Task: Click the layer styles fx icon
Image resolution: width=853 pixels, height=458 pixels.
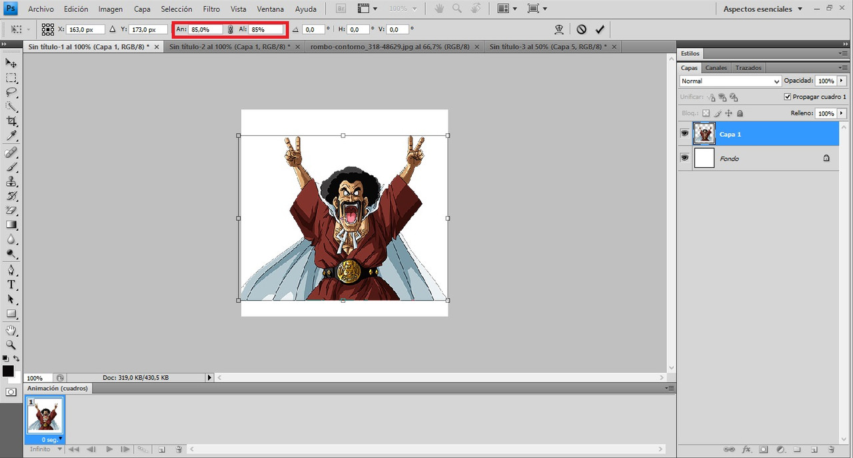Action: [x=746, y=449]
